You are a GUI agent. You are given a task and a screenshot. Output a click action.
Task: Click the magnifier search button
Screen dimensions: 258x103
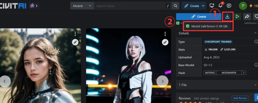click(x=175, y=6)
